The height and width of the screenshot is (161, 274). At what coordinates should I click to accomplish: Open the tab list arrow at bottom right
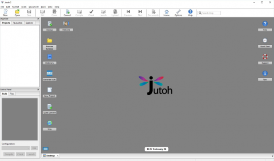pyautogui.click(x=272, y=156)
